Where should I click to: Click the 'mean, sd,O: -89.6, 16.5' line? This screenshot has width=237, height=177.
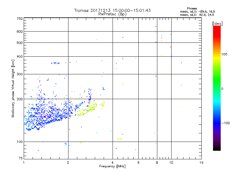[x=197, y=12]
